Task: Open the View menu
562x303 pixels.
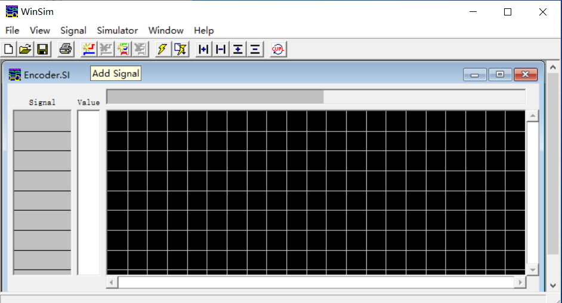Action: tap(40, 30)
